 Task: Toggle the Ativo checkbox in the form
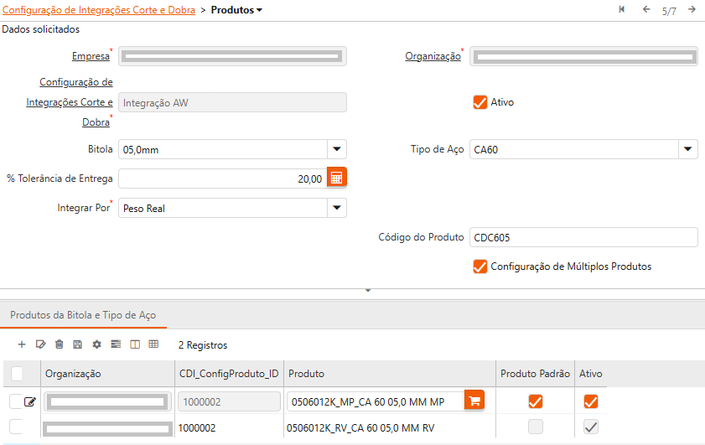pyautogui.click(x=480, y=102)
